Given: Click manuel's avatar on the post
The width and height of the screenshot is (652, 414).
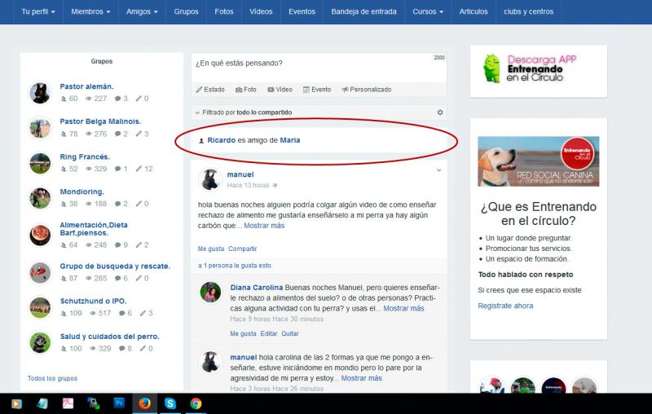Looking at the screenshot, I should pyautogui.click(x=210, y=179).
